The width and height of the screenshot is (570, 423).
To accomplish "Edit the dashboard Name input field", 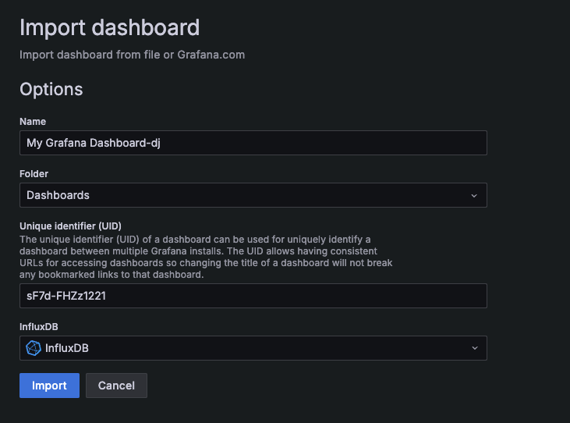I will pos(253,143).
